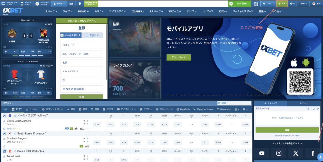Toggle the LIVE stream filter in sports bar
Image resolution: width=323 pixels, height=162 pixels.
5,109
